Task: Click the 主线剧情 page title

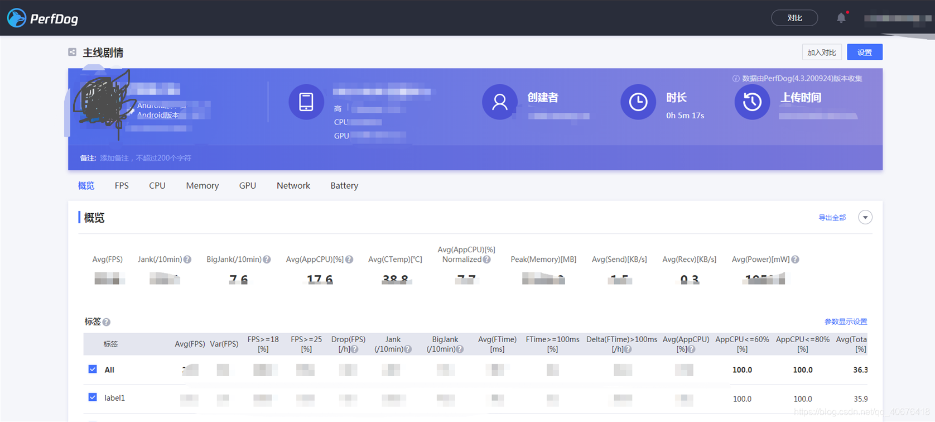Action: coord(103,52)
